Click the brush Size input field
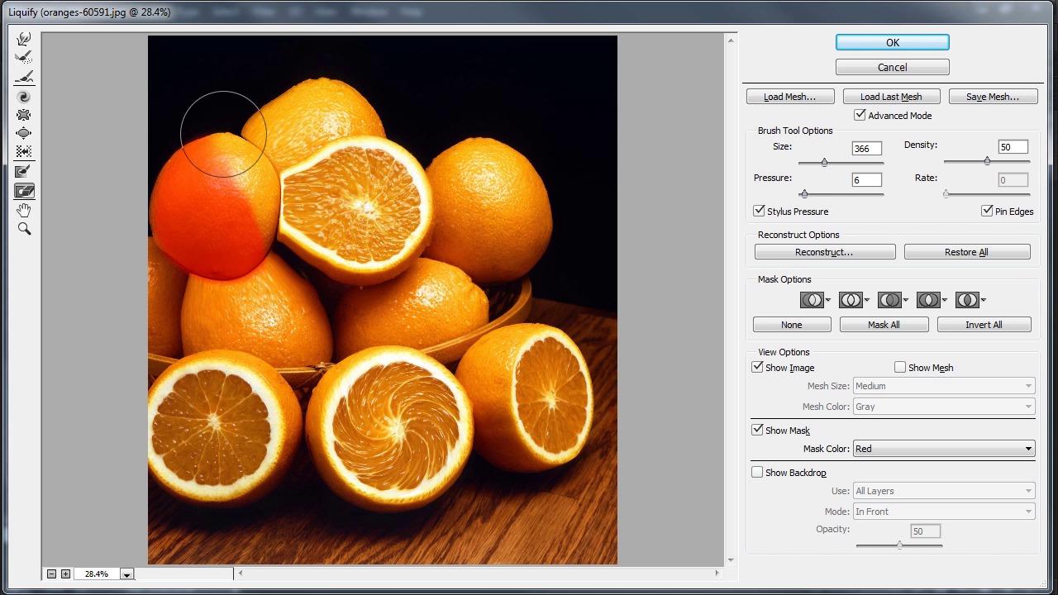The width and height of the screenshot is (1058, 595). (x=866, y=149)
